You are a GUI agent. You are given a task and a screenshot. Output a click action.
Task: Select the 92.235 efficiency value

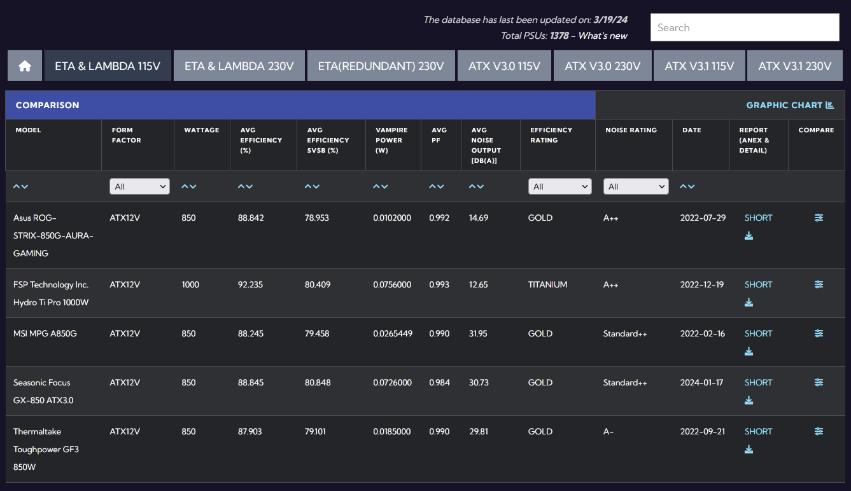(250, 284)
